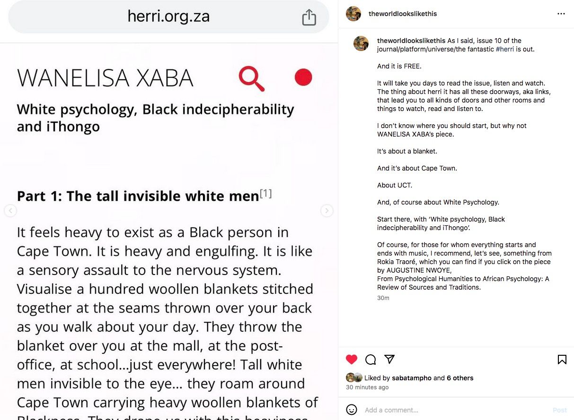The width and height of the screenshot is (574, 420).
Task: View the 6 others who liked
Action: pos(460,378)
